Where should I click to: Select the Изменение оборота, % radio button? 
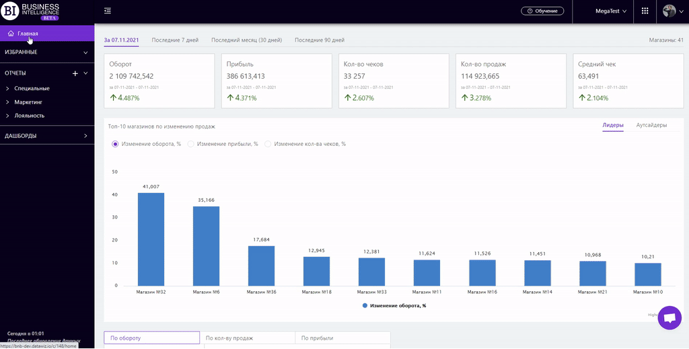115,144
